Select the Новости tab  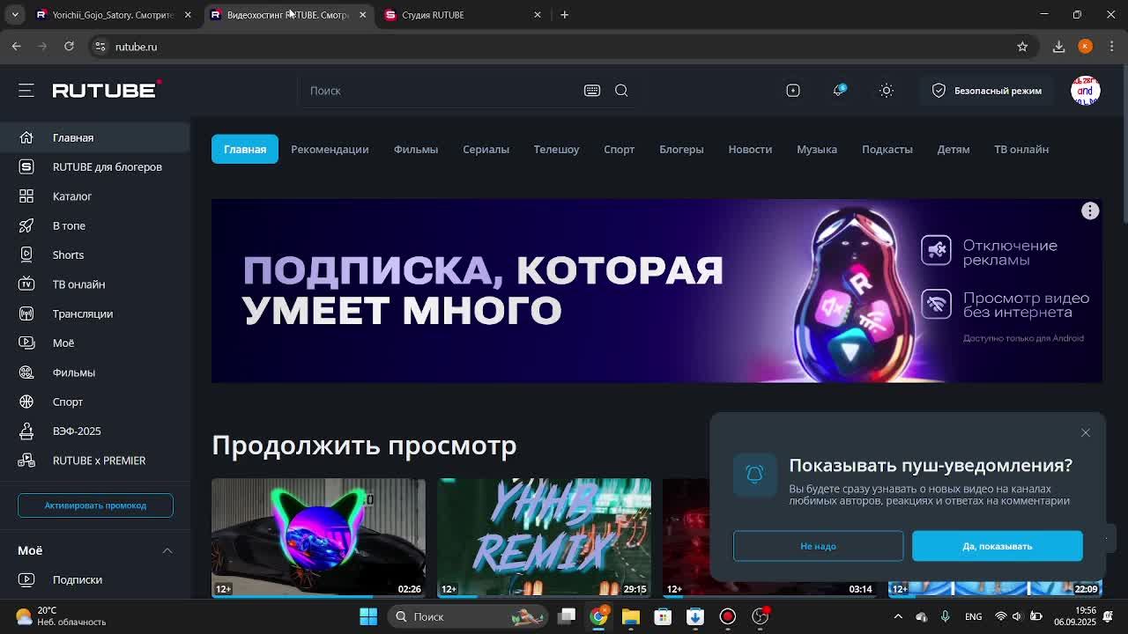[750, 149]
